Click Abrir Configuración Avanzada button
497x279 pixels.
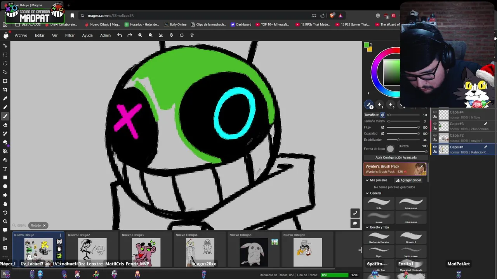[x=396, y=158]
